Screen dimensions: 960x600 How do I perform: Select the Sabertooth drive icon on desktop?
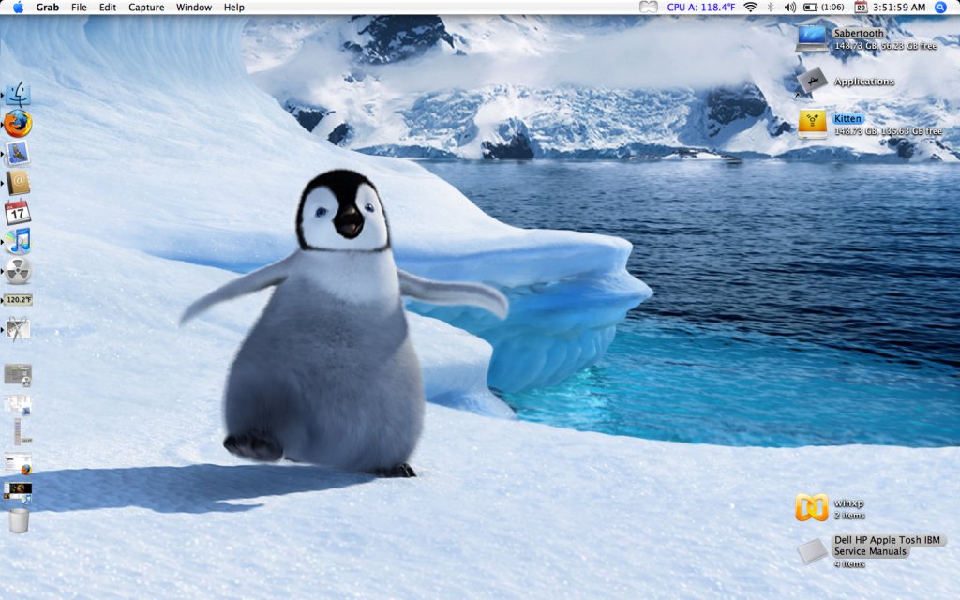point(812,37)
